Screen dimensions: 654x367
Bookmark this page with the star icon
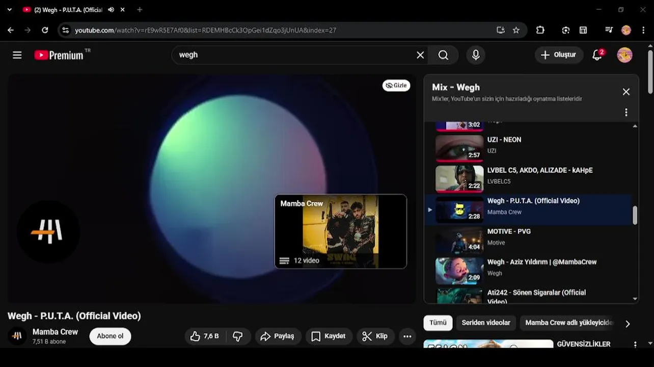click(x=516, y=30)
